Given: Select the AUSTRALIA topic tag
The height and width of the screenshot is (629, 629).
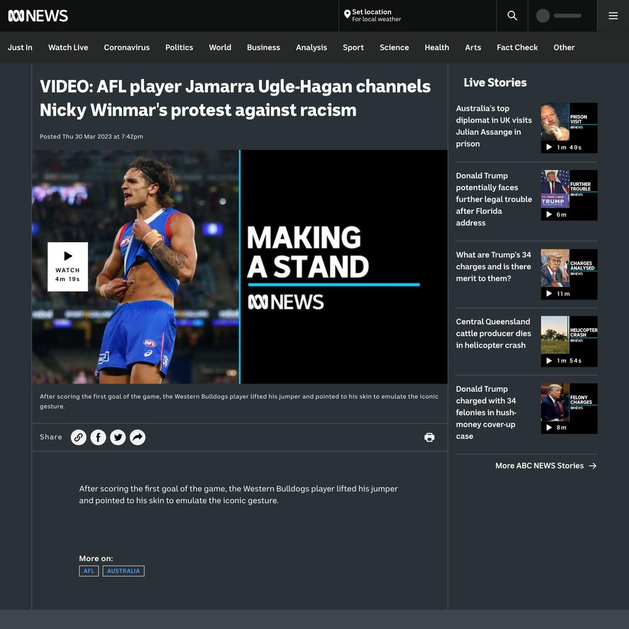Looking at the screenshot, I should point(123,571).
